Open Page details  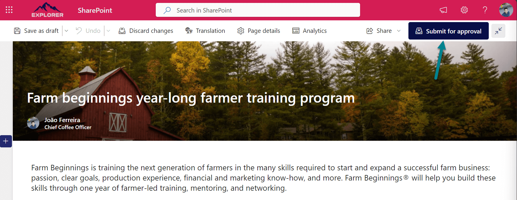241,31
